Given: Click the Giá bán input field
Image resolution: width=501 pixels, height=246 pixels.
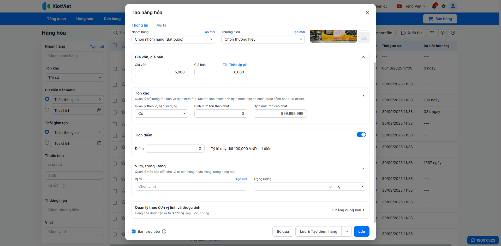Looking at the screenshot, I should (220, 72).
